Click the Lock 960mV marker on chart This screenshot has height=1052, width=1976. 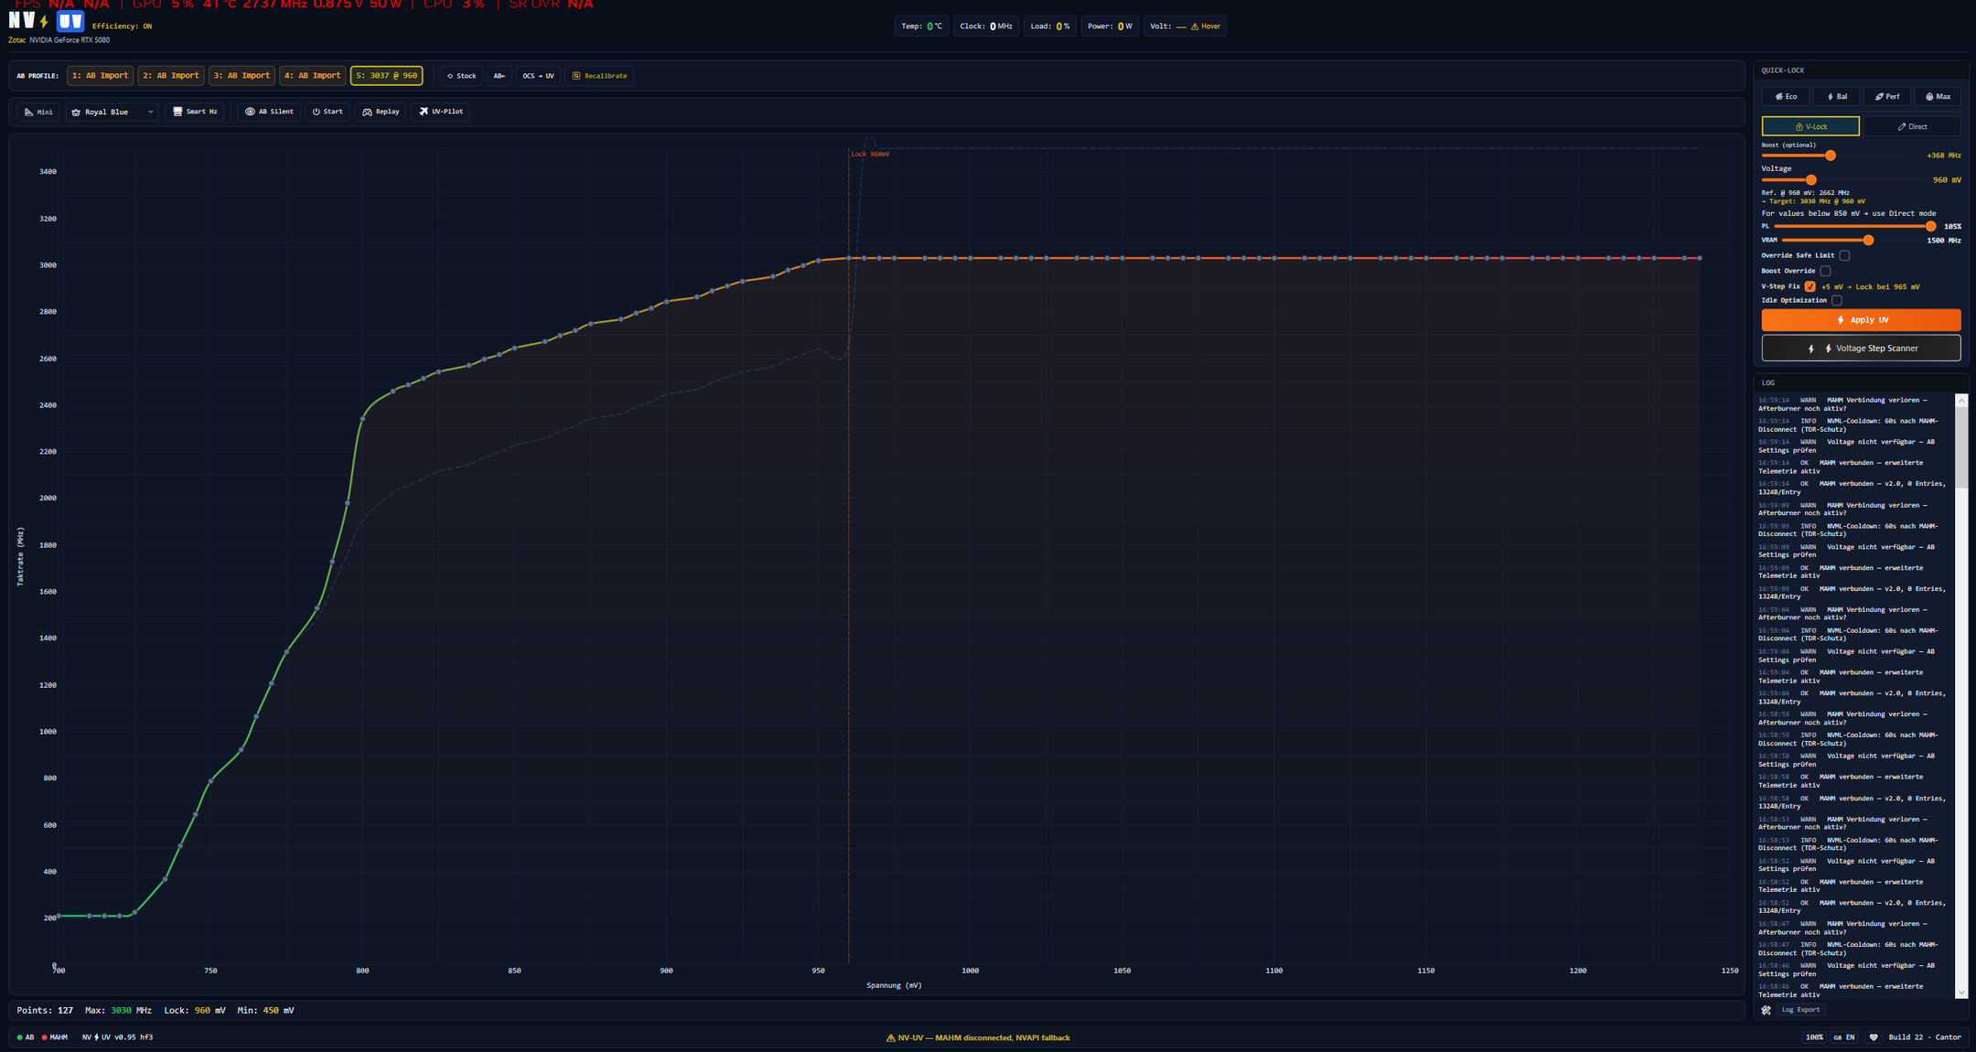tap(869, 154)
